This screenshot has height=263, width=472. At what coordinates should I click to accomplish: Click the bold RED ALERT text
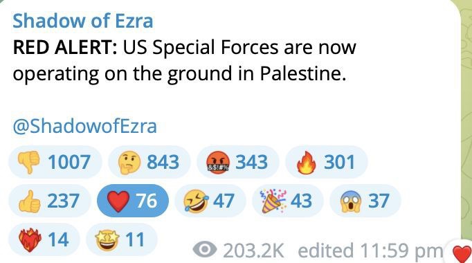[x=65, y=48]
